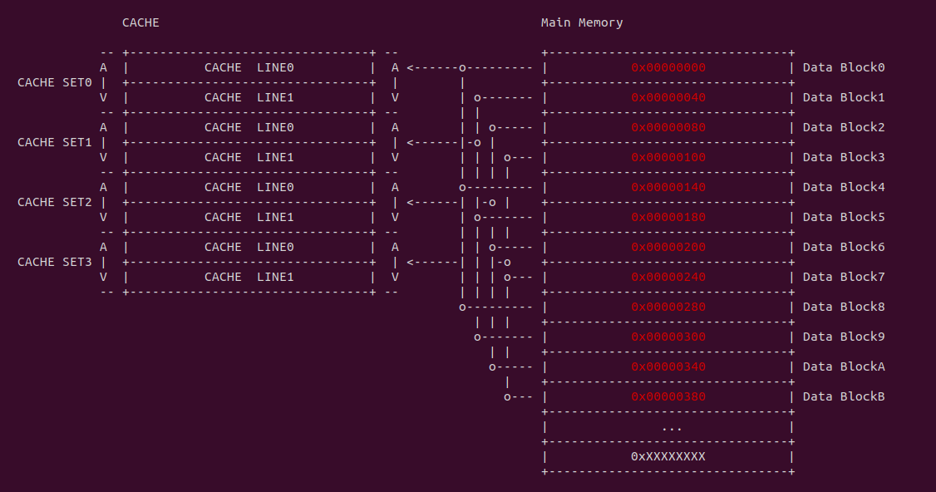Click the CACHE SET3 label
Screen dimensions: 936x492
click(x=55, y=262)
